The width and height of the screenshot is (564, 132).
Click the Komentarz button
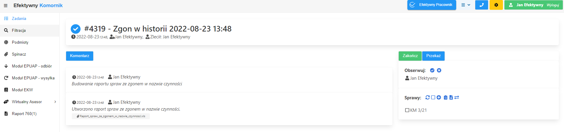pos(80,56)
